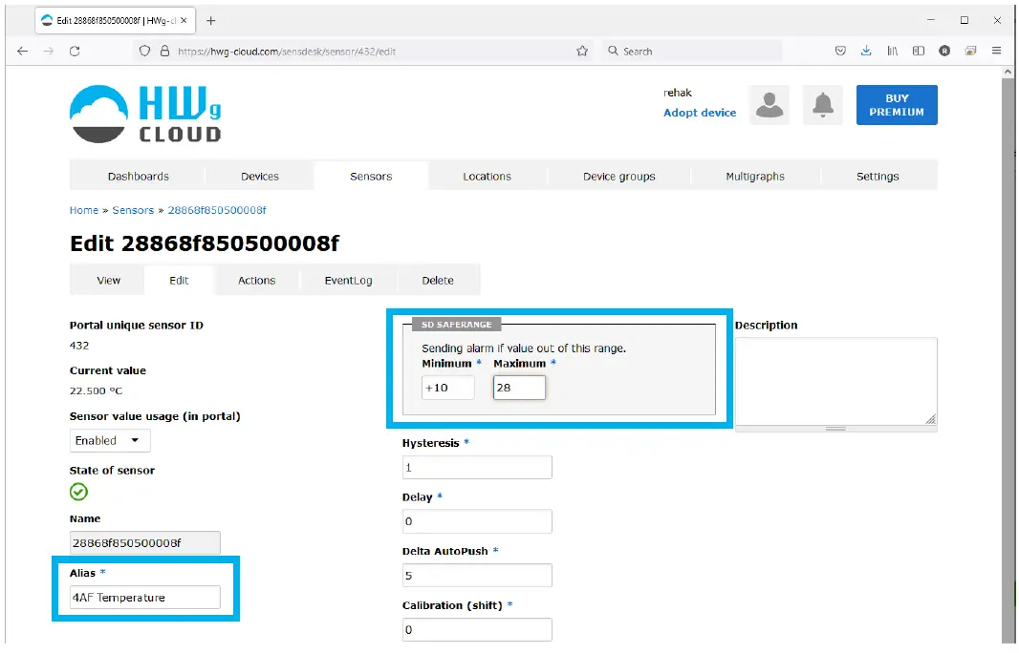
Task: Click the browser address bar URL
Action: click(x=287, y=52)
